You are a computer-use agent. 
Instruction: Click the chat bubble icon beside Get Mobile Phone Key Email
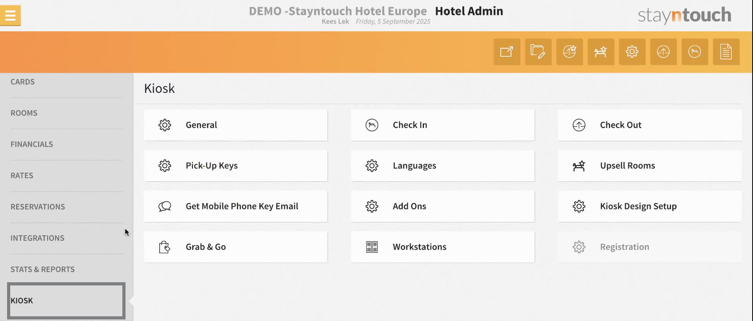point(165,206)
